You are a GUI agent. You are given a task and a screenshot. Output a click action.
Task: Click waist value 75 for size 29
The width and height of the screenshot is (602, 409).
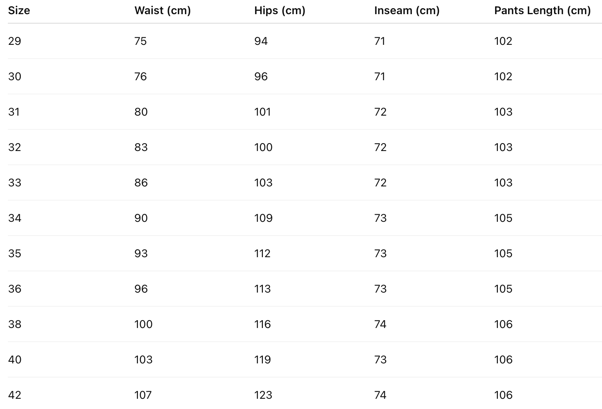tap(140, 41)
